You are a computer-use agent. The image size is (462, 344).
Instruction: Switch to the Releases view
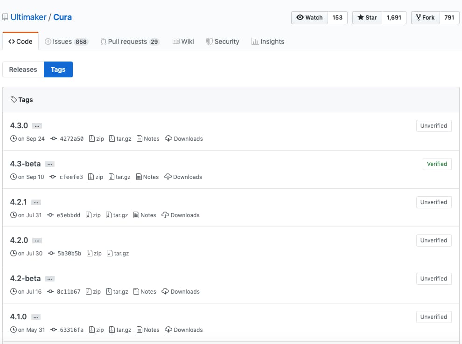click(23, 69)
